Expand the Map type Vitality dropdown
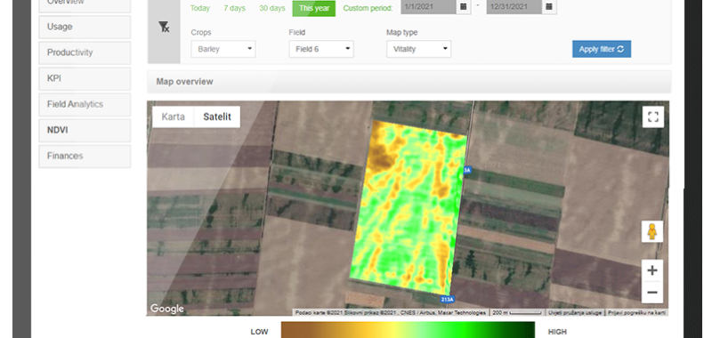This screenshot has width=712, height=338. (x=418, y=49)
